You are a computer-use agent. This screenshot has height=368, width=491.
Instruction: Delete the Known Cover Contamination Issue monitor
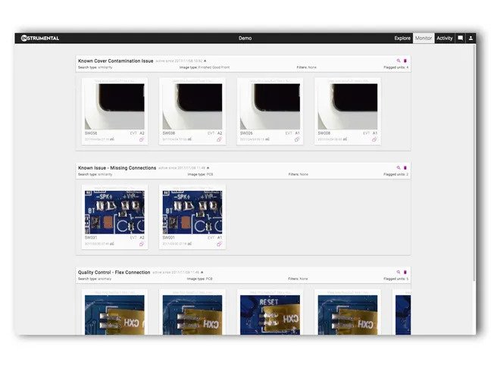pos(405,61)
